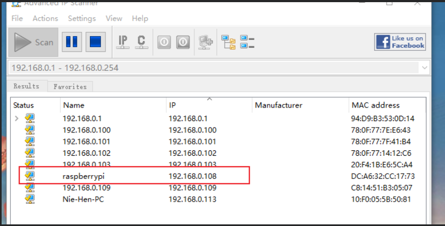Screen dimensions: 445x226
Task: Click MAC address 78:0F:77:7E:E6:43
Action: [381, 130]
